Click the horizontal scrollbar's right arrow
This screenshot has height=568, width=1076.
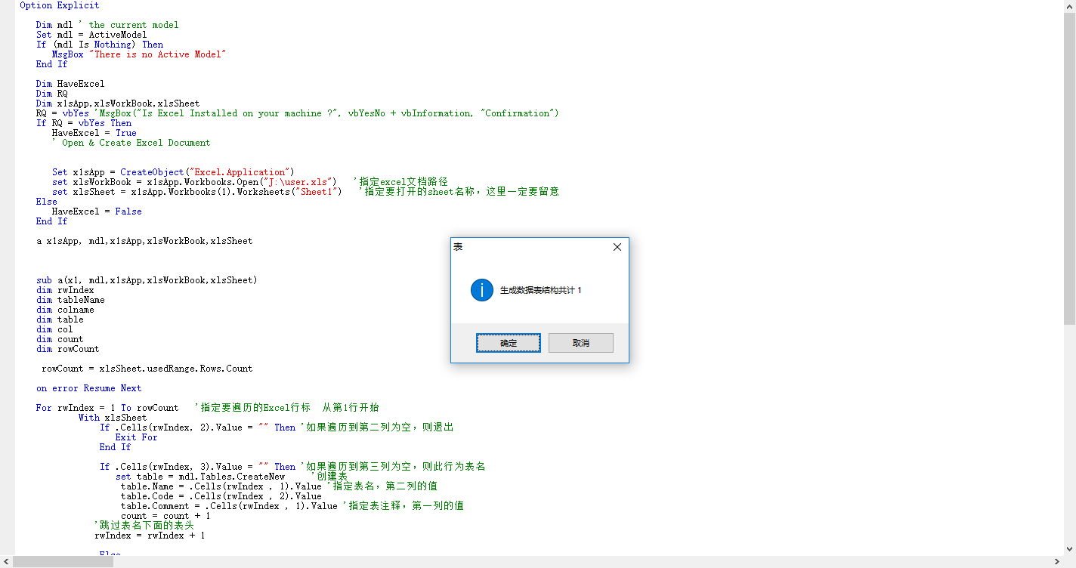[x=1057, y=562]
